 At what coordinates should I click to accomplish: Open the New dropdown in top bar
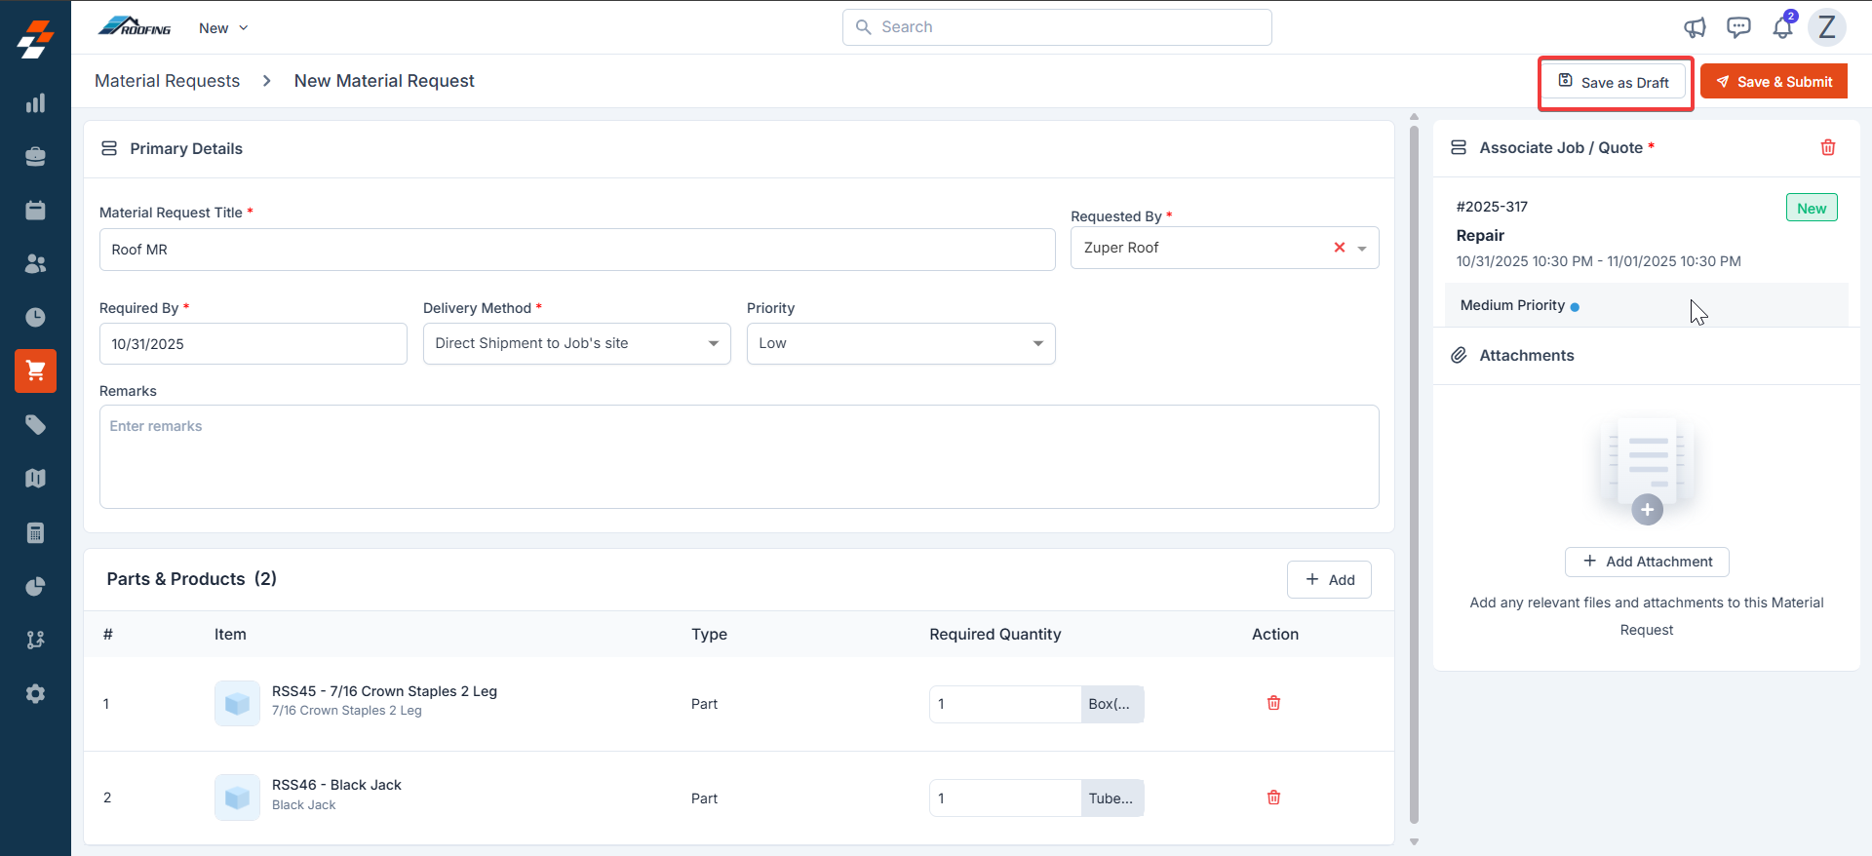point(223,27)
